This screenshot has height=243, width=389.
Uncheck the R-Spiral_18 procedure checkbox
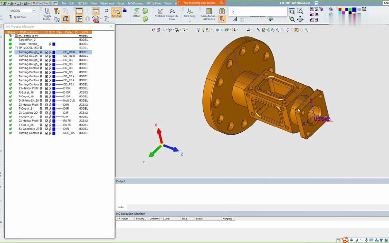coord(47,92)
